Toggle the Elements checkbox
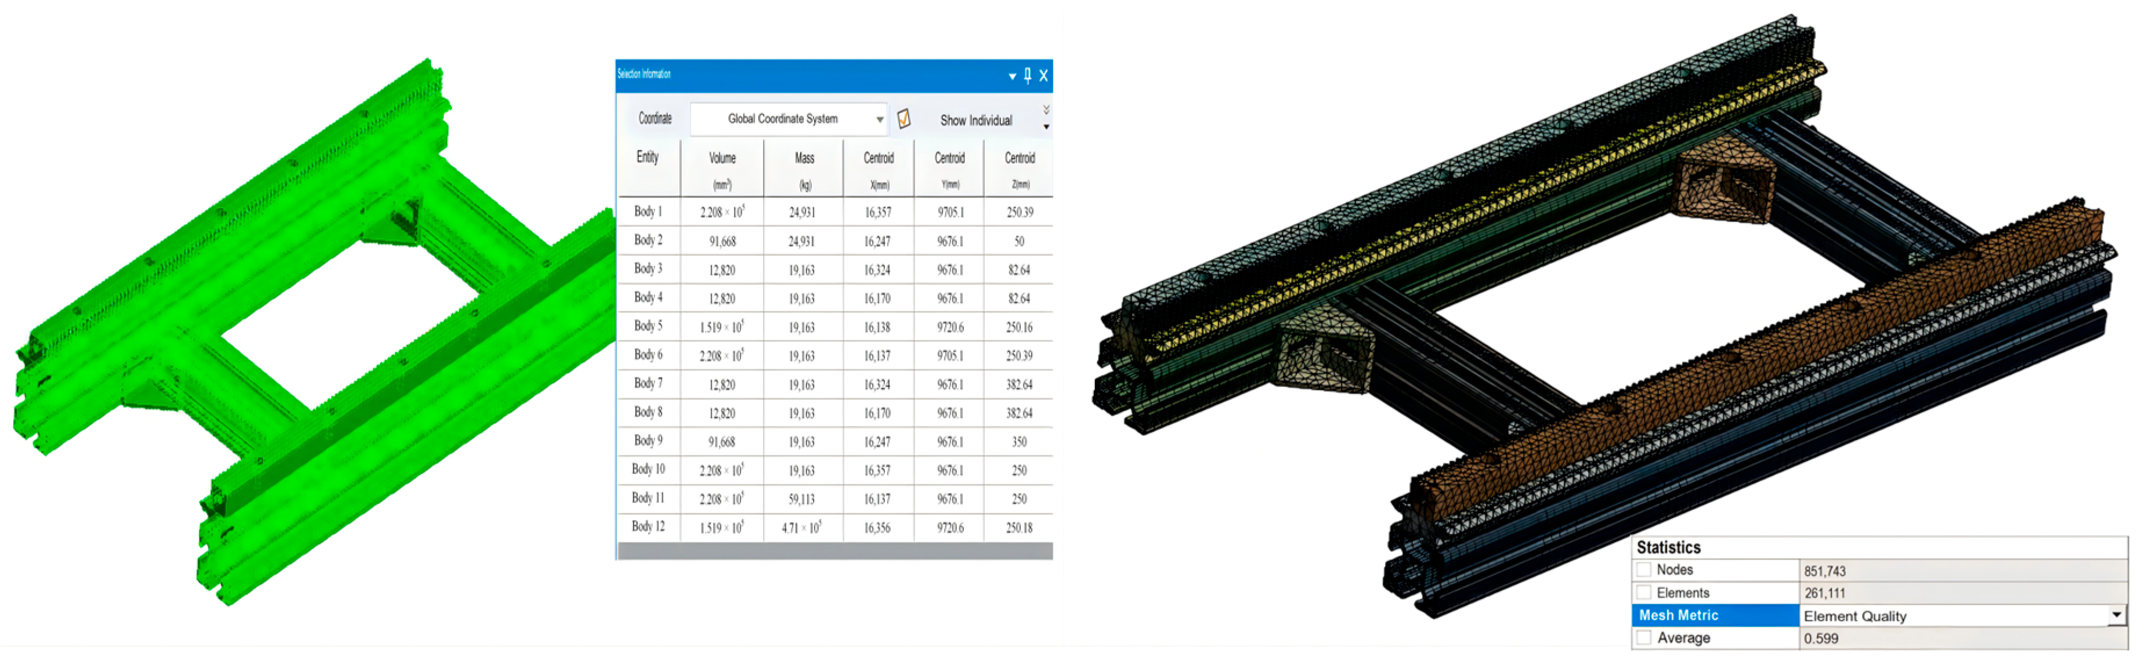The height and width of the screenshot is (668, 2144). (1644, 592)
